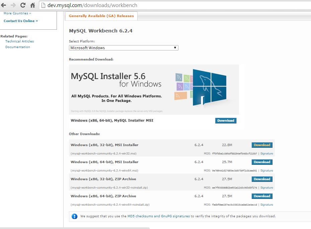Download the 64-bit ZIP Archive

[x=262, y=196]
